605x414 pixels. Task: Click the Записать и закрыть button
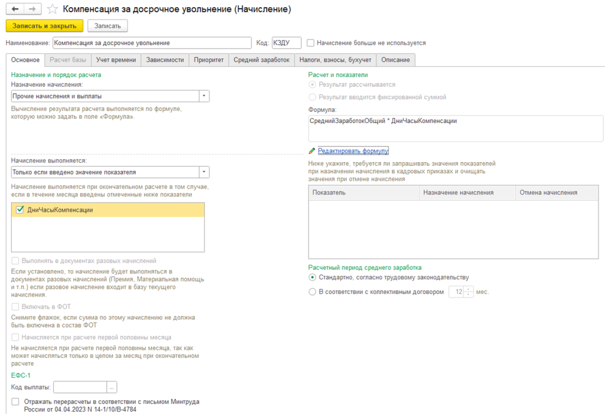pyautogui.click(x=44, y=26)
